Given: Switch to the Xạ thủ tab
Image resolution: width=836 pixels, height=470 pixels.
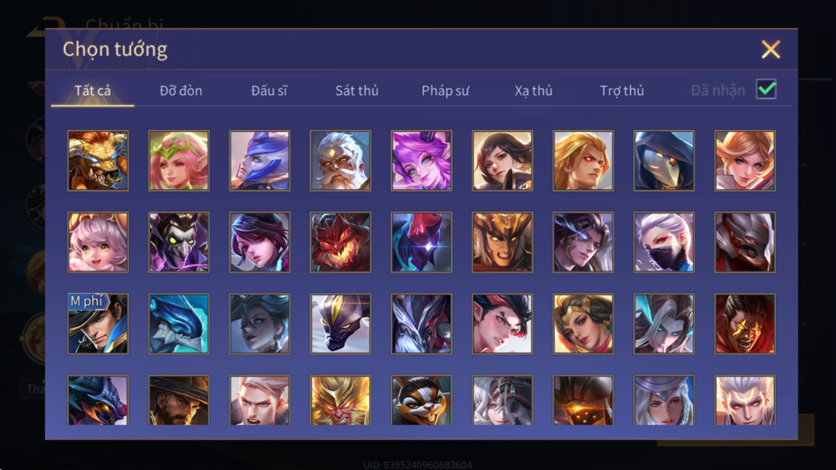Looking at the screenshot, I should pyautogui.click(x=533, y=91).
